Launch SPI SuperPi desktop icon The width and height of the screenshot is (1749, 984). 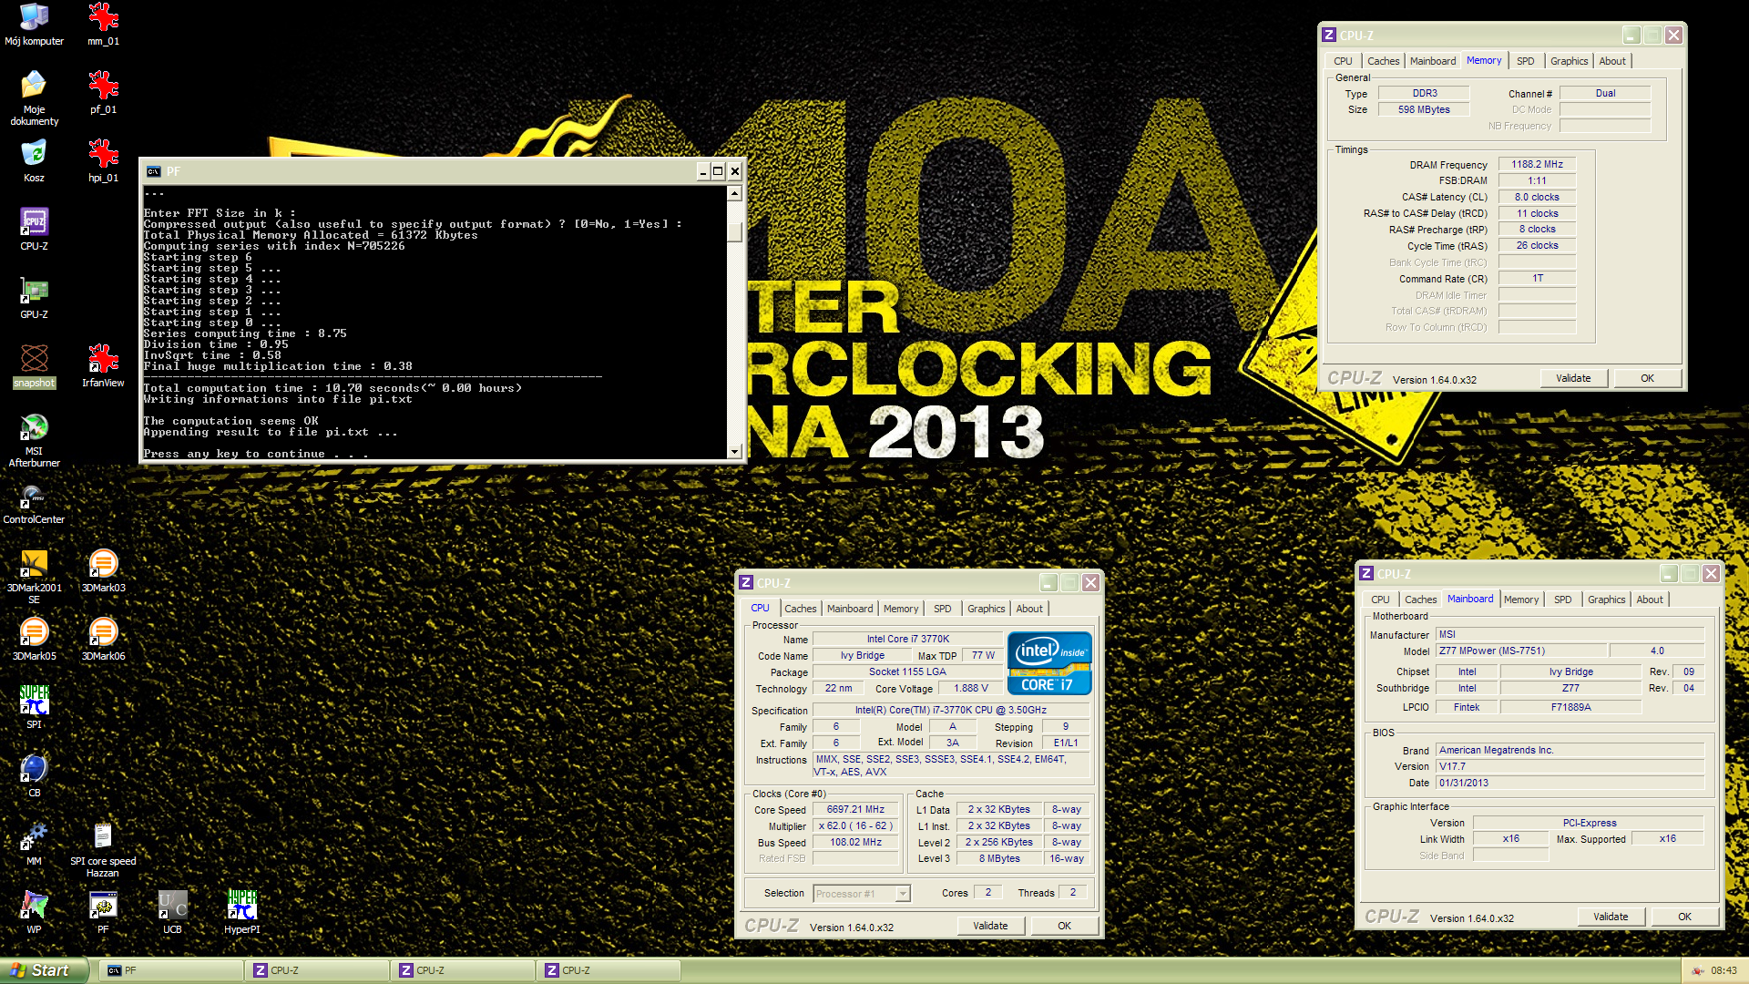[x=34, y=708]
